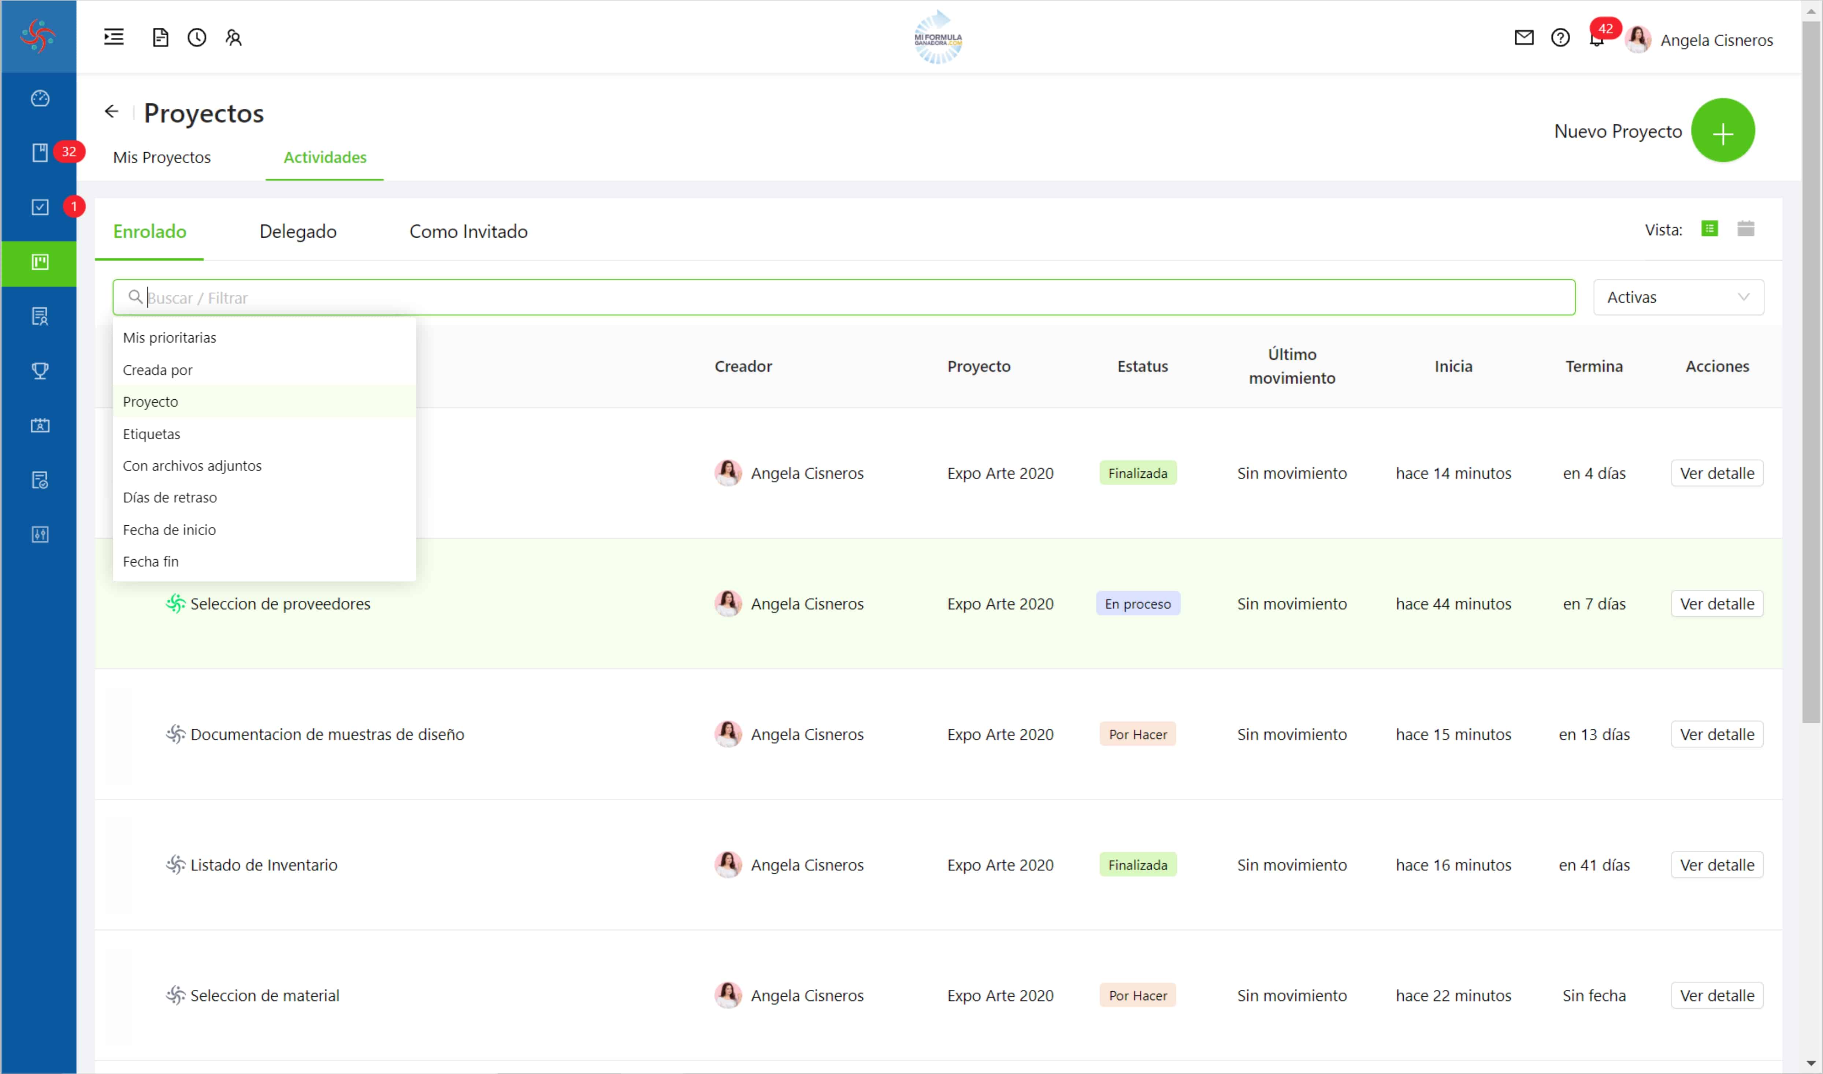Select the Enrolado tab
The image size is (1823, 1074).
(149, 232)
